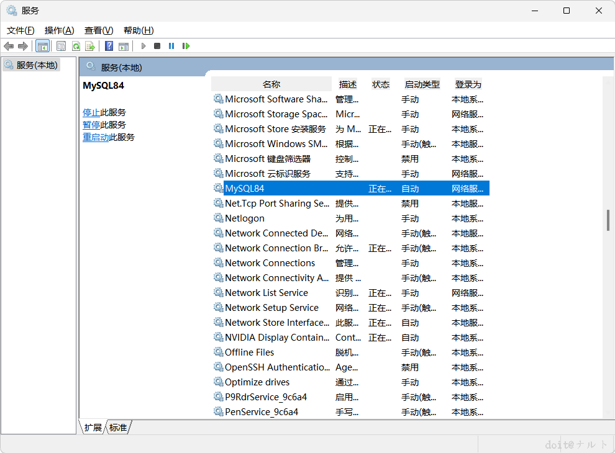Switch to the 标准 tab
The image size is (615, 453).
pyautogui.click(x=118, y=427)
